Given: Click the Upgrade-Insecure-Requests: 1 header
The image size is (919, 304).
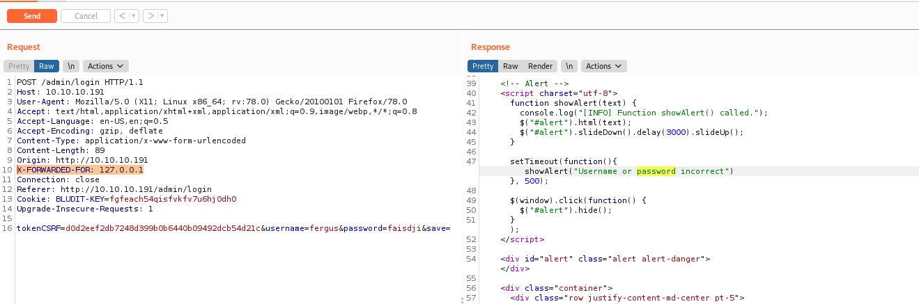Looking at the screenshot, I should (x=84, y=209).
